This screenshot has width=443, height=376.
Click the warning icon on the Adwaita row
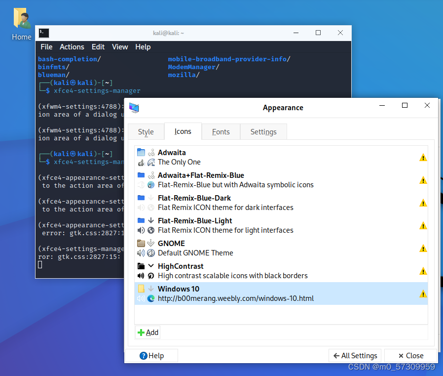pos(423,157)
